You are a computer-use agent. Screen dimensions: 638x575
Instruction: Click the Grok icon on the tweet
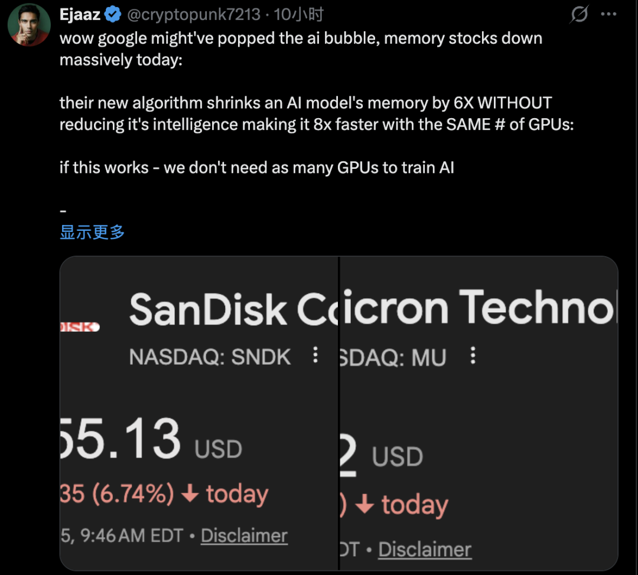coord(580,15)
